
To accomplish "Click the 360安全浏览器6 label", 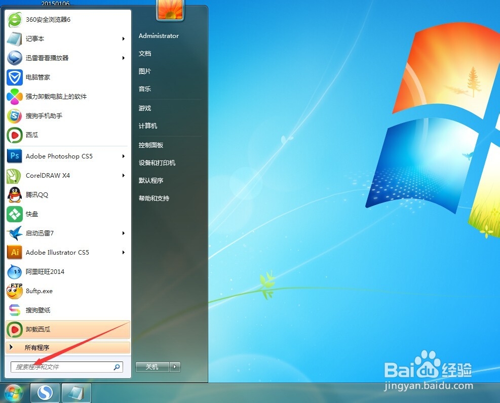I will click(x=48, y=20).
